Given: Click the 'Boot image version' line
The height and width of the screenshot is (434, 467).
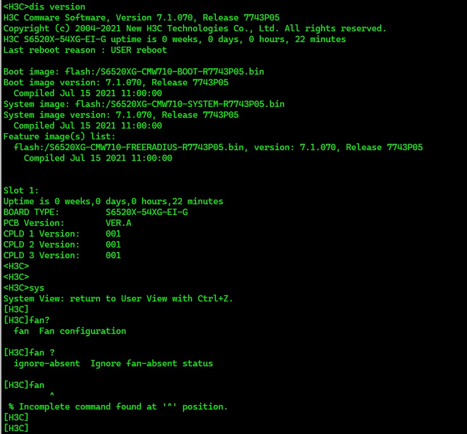Looking at the screenshot, I should pos(115,82).
